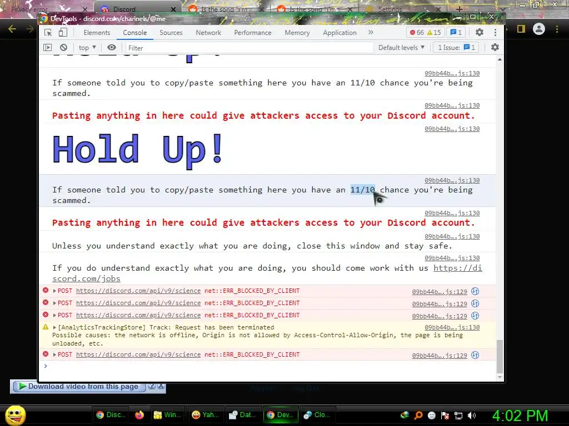
Task: Click the console prompt input line
Action: (x=268, y=366)
